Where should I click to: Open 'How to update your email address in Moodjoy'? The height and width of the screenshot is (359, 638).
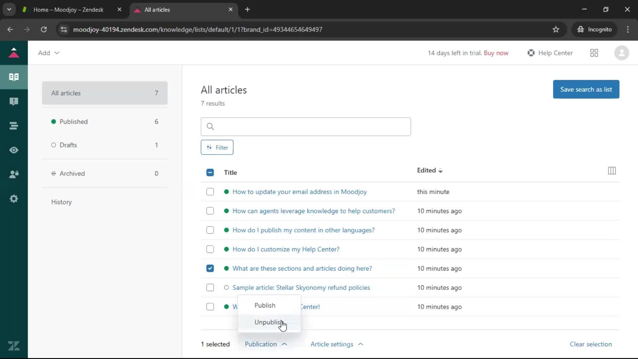[299, 192]
